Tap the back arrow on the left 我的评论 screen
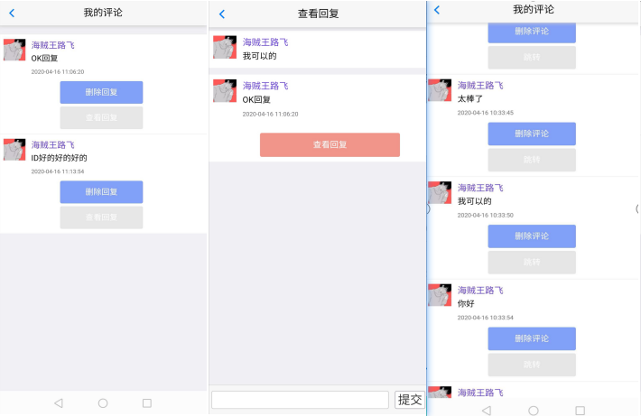641x416 pixels. (x=12, y=13)
